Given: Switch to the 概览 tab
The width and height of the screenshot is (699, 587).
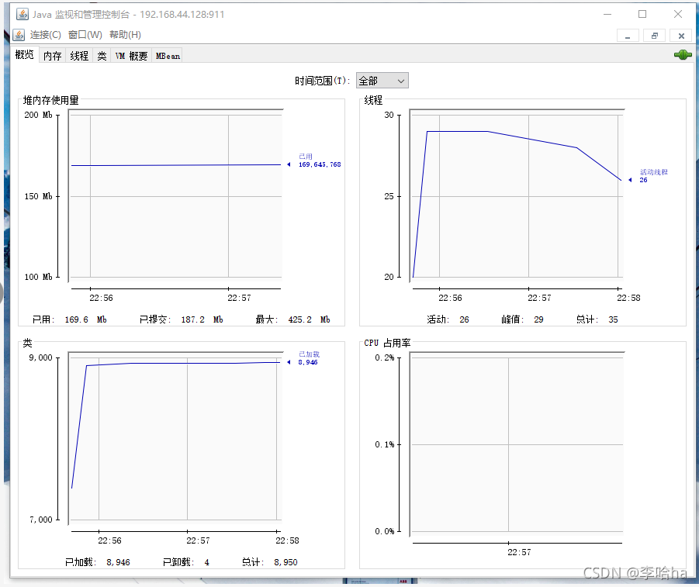Looking at the screenshot, I should 25,55.
